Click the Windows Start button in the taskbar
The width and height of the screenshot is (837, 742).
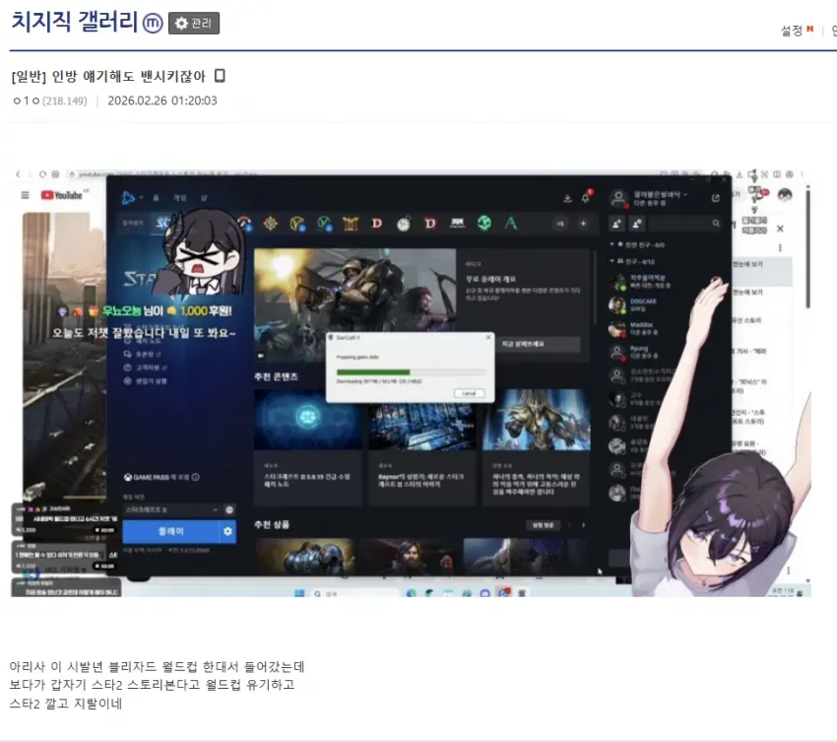[x=299, y=593]
